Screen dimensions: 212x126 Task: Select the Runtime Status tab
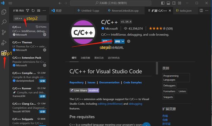coord(114,58)
